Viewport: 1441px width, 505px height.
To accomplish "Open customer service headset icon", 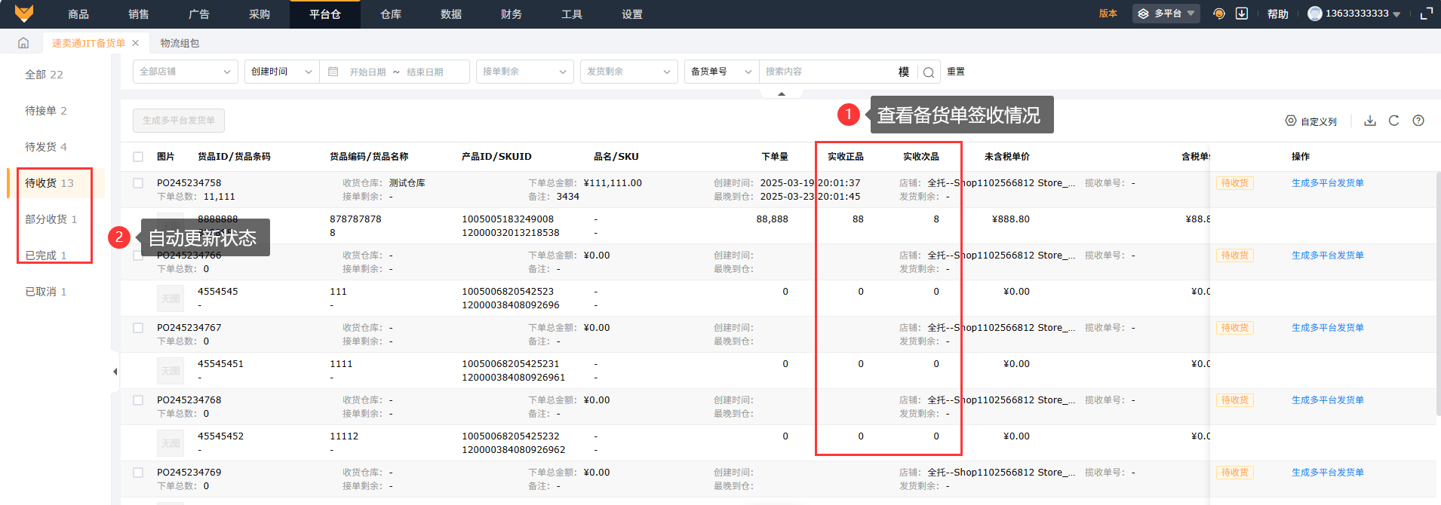I will point(1218,14).
